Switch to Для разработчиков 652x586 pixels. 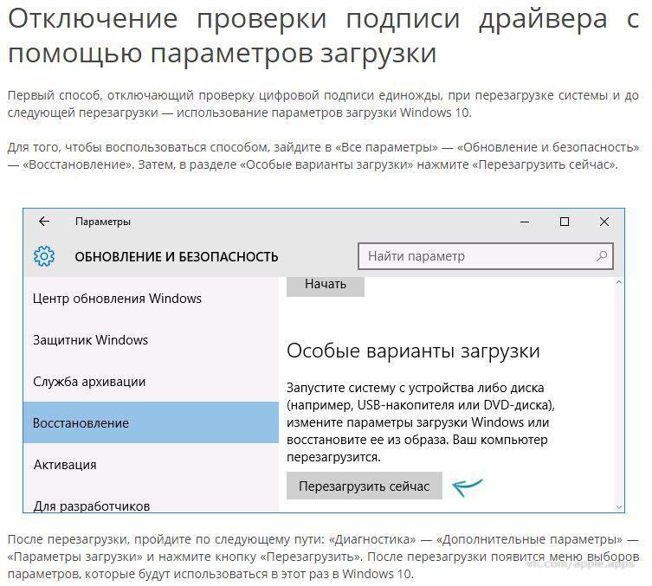point(92,505)
